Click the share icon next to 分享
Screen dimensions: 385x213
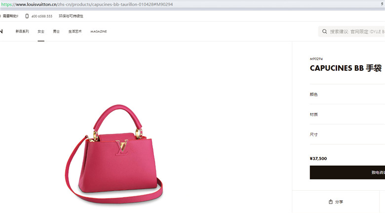331,202
